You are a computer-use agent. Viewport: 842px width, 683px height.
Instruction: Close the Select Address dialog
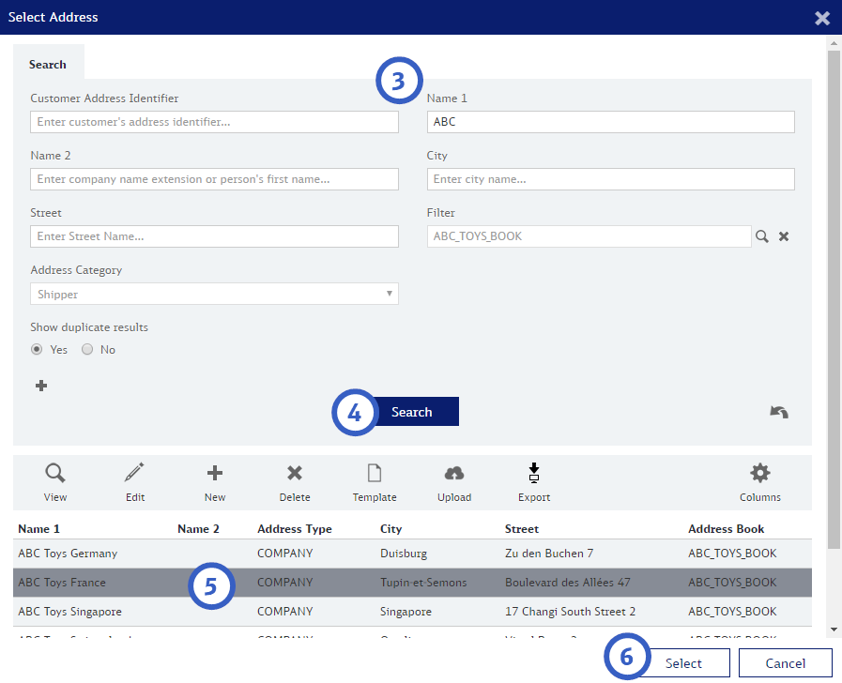[822, 18]
